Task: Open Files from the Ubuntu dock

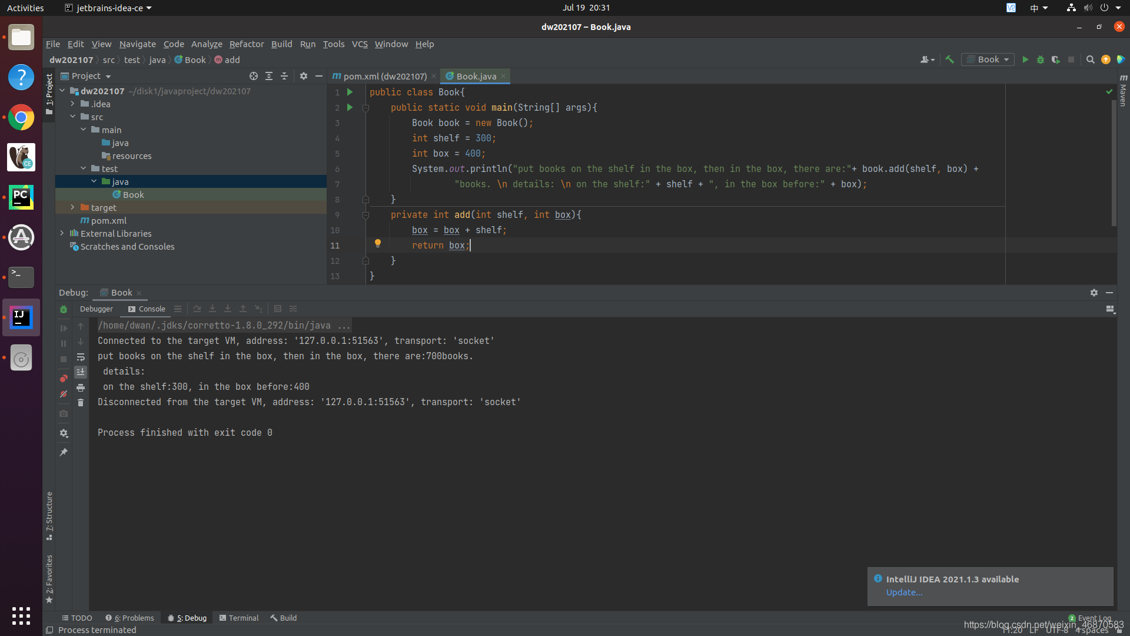Action: tap(21, 38)
